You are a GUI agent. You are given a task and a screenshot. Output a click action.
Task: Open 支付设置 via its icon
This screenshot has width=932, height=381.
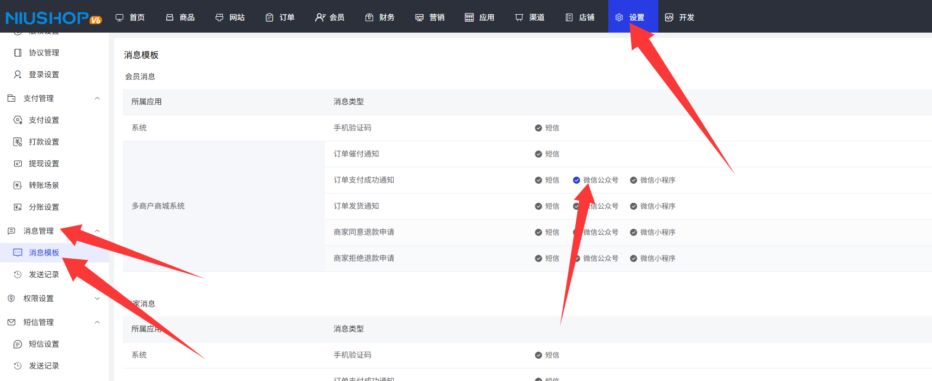coord(18,120)
